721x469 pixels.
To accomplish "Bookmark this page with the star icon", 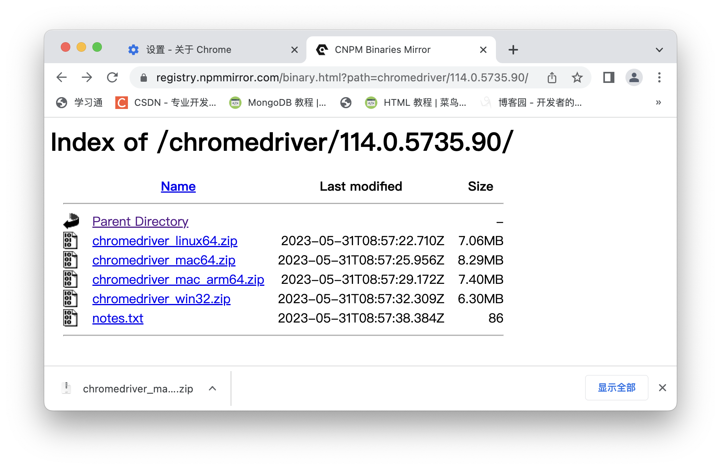I will (577, 78).
